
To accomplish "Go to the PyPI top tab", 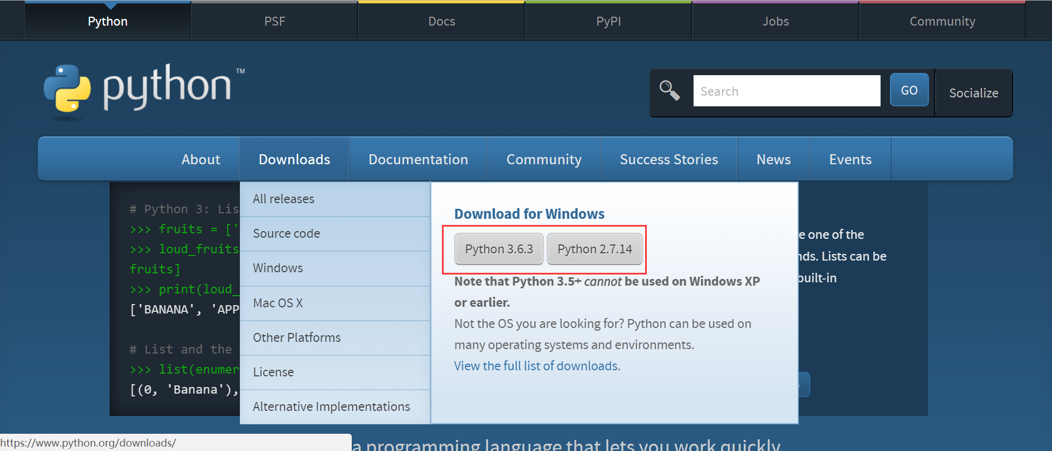I will [x=608, y=21].
